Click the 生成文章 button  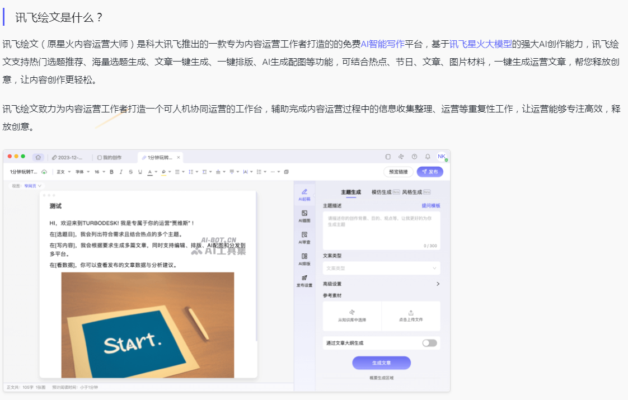[381, 363]
